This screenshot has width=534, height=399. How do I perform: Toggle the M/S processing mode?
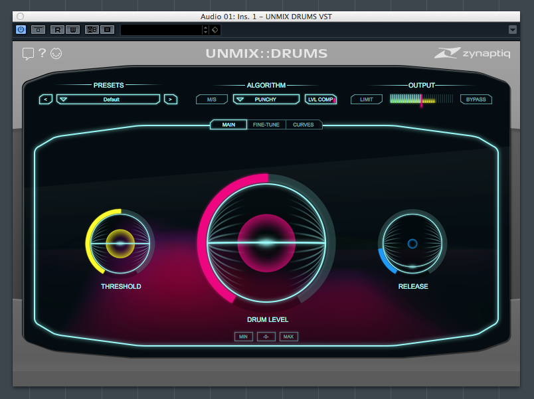[211, 100]
